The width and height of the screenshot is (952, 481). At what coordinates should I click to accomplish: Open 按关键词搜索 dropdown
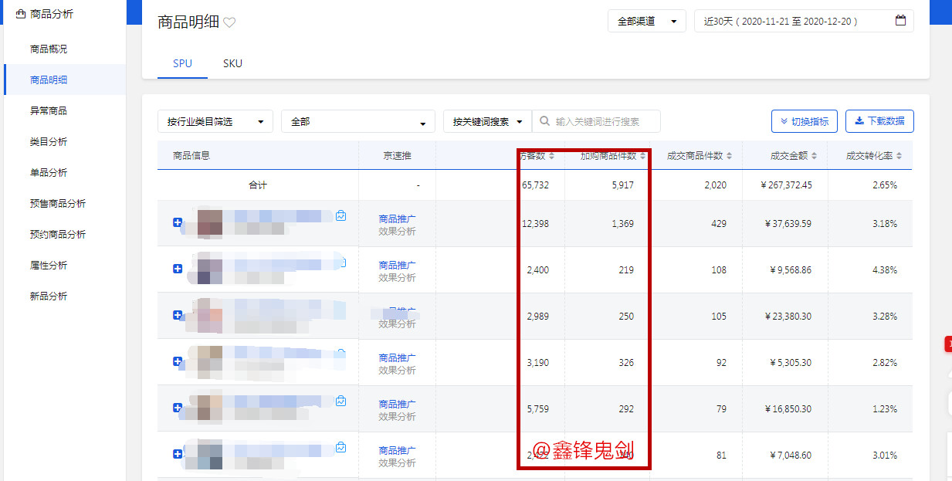[x=487, y=122]
